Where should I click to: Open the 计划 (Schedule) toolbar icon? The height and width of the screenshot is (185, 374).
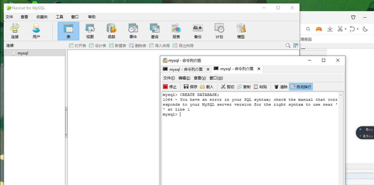click(219, 31)
